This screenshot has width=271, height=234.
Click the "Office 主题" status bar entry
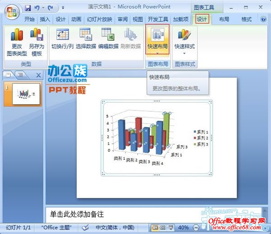click(x=56, y=227)
